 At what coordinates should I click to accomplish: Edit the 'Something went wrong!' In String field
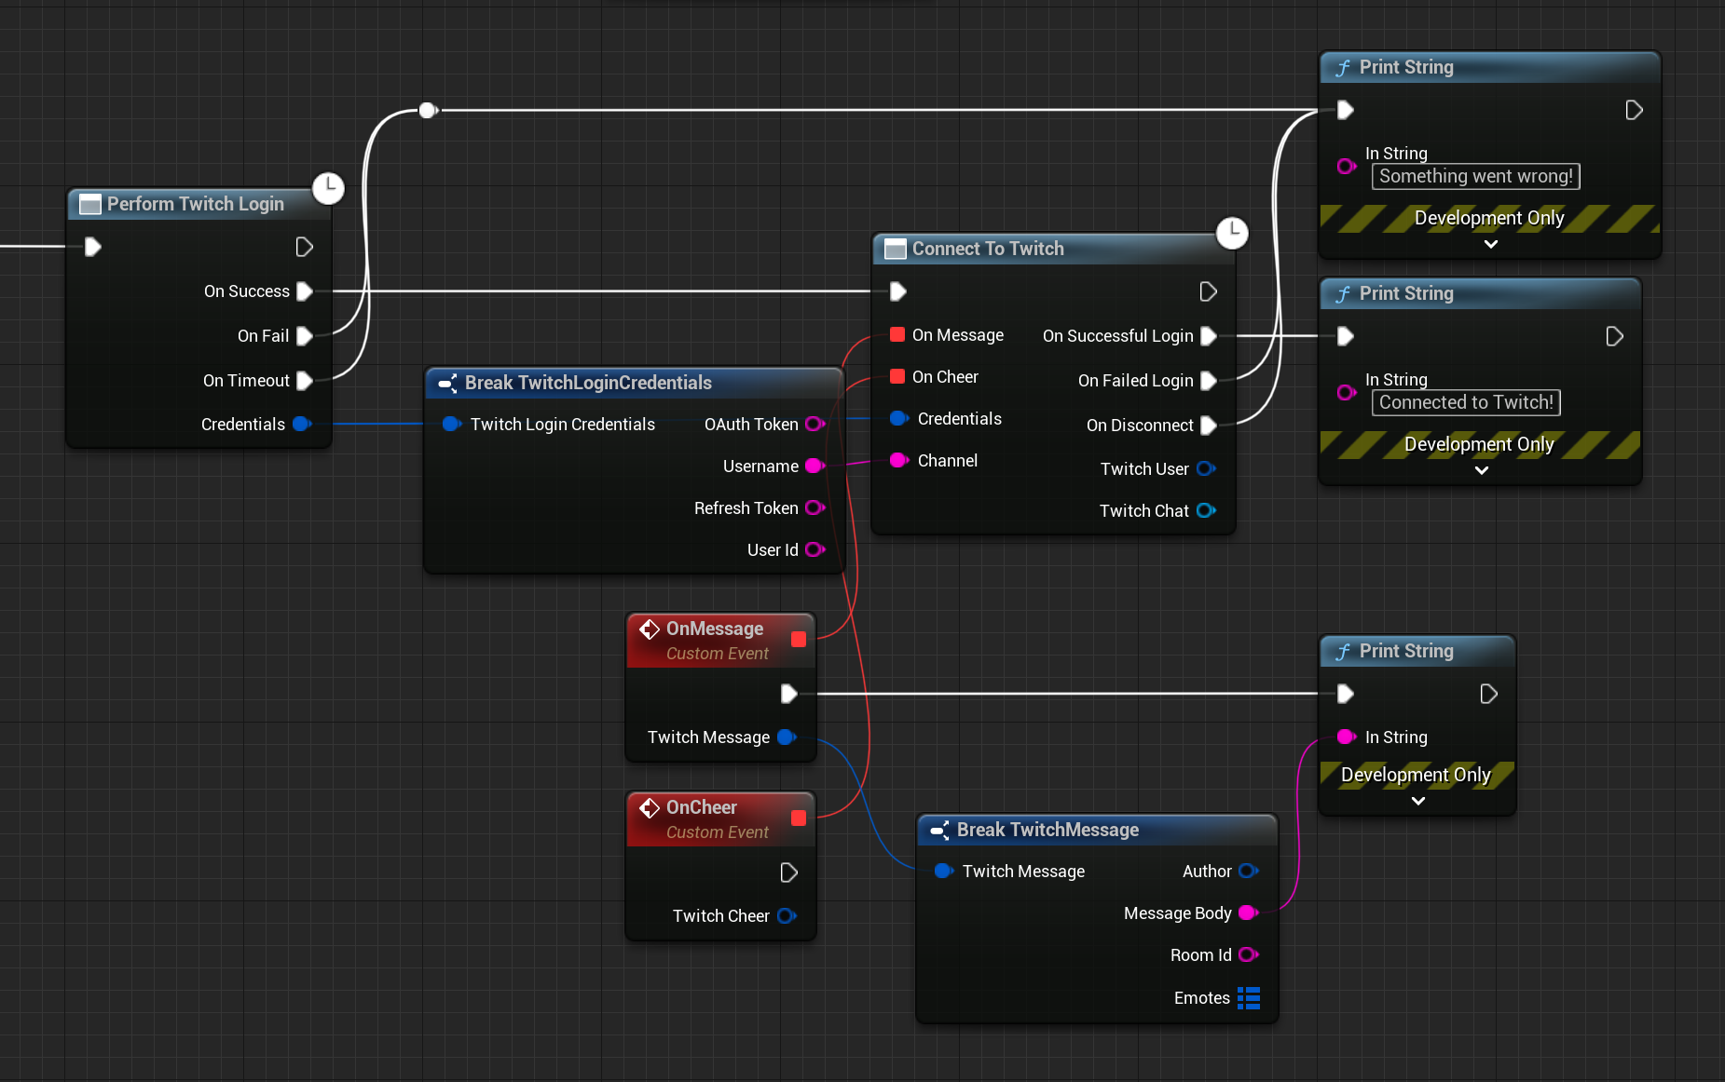click(x=1475, y=177)
